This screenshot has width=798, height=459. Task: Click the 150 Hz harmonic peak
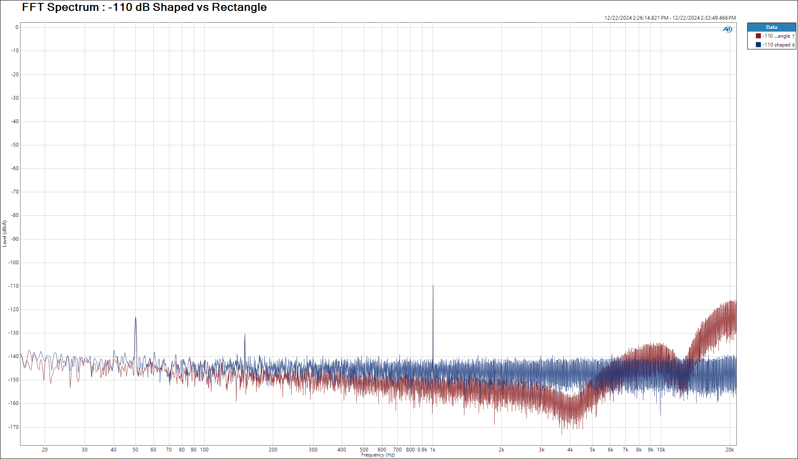pos(245,335)
